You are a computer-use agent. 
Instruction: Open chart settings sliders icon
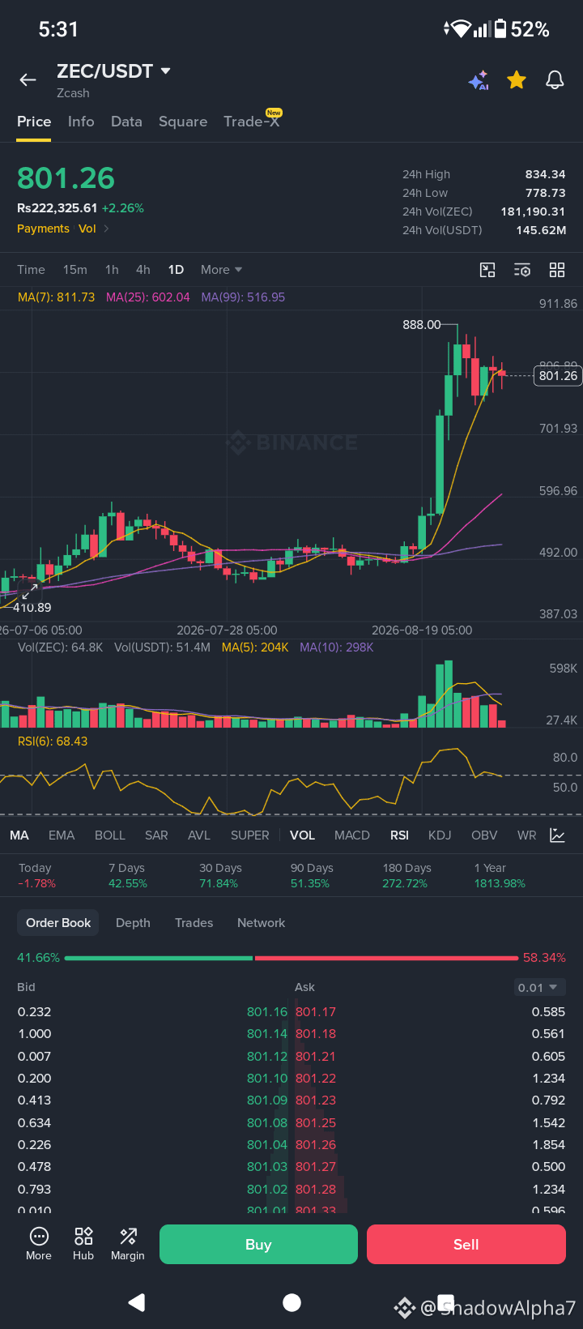[522, 270]
